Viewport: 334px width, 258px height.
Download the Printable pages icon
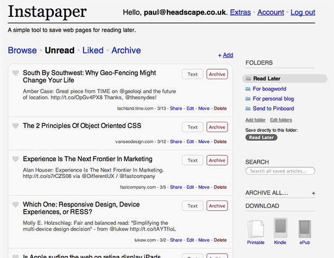(x=256, y=229)
